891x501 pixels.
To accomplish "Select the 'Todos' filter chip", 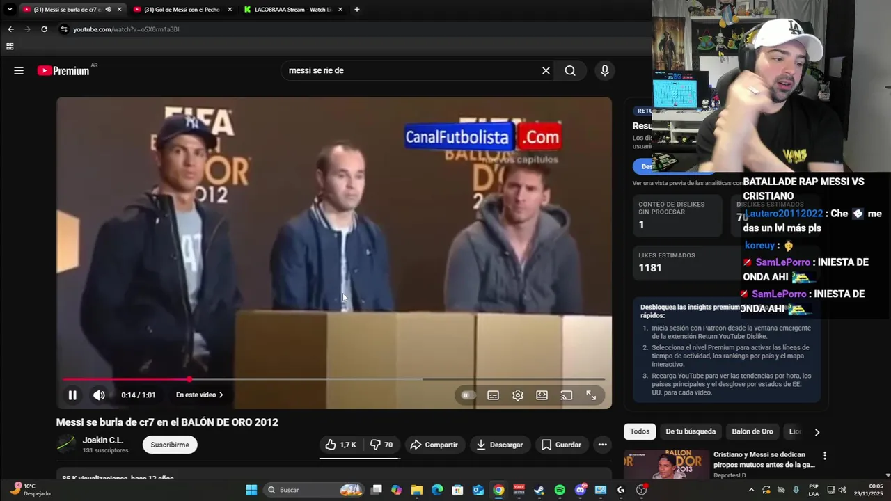I will pos(640,431).
